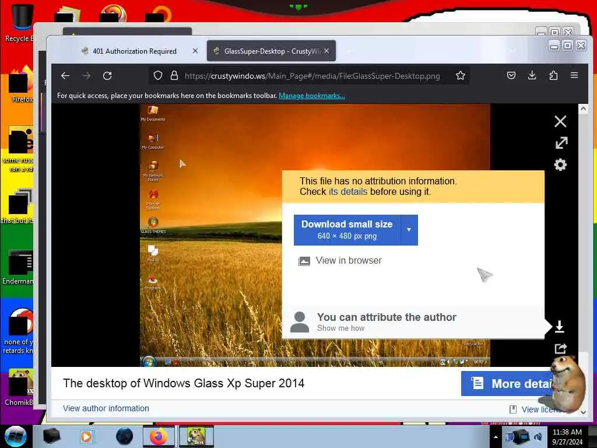Open media viewer settings gear
The image size is (597, 448).
coord(560,164)
